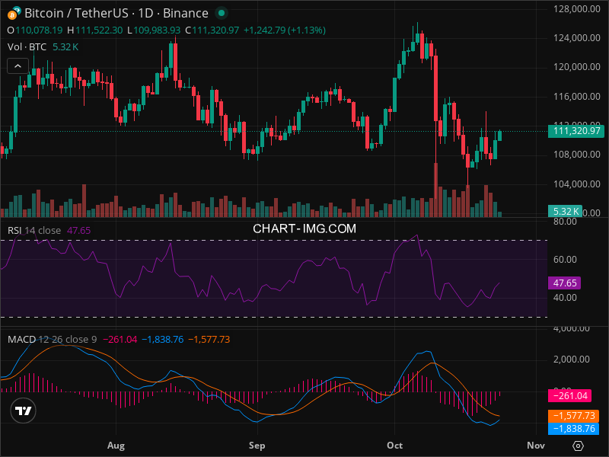The width and height of the screenshot is (609, 457).
Task: Click the CHART-IMG.COM watermark text
Action: [x=304, y=228]
